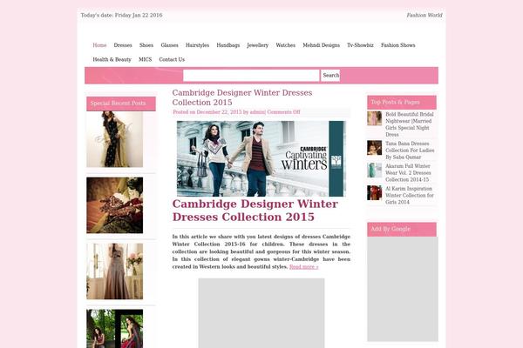
Task: Click the December 22, 2015 post date
Action: coord(219,112)
